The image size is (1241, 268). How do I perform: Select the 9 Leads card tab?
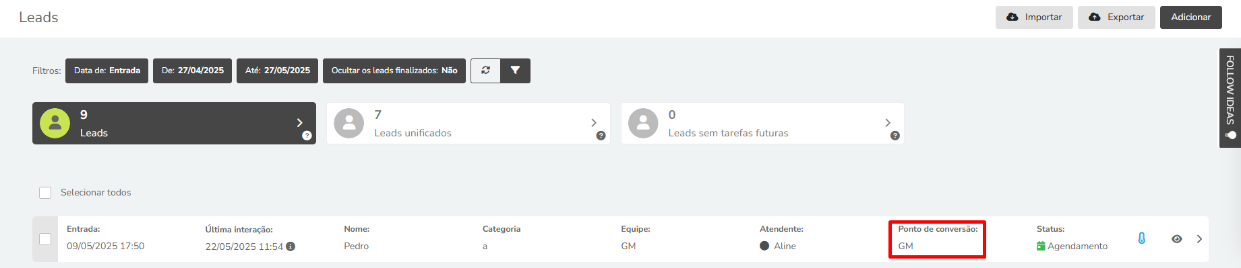point(174,123)
